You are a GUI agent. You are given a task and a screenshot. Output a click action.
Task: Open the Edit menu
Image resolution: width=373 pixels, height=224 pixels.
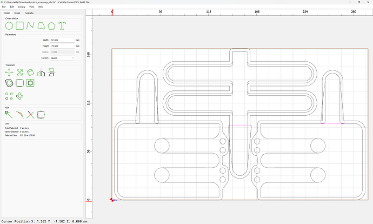(x=12, y=7)
